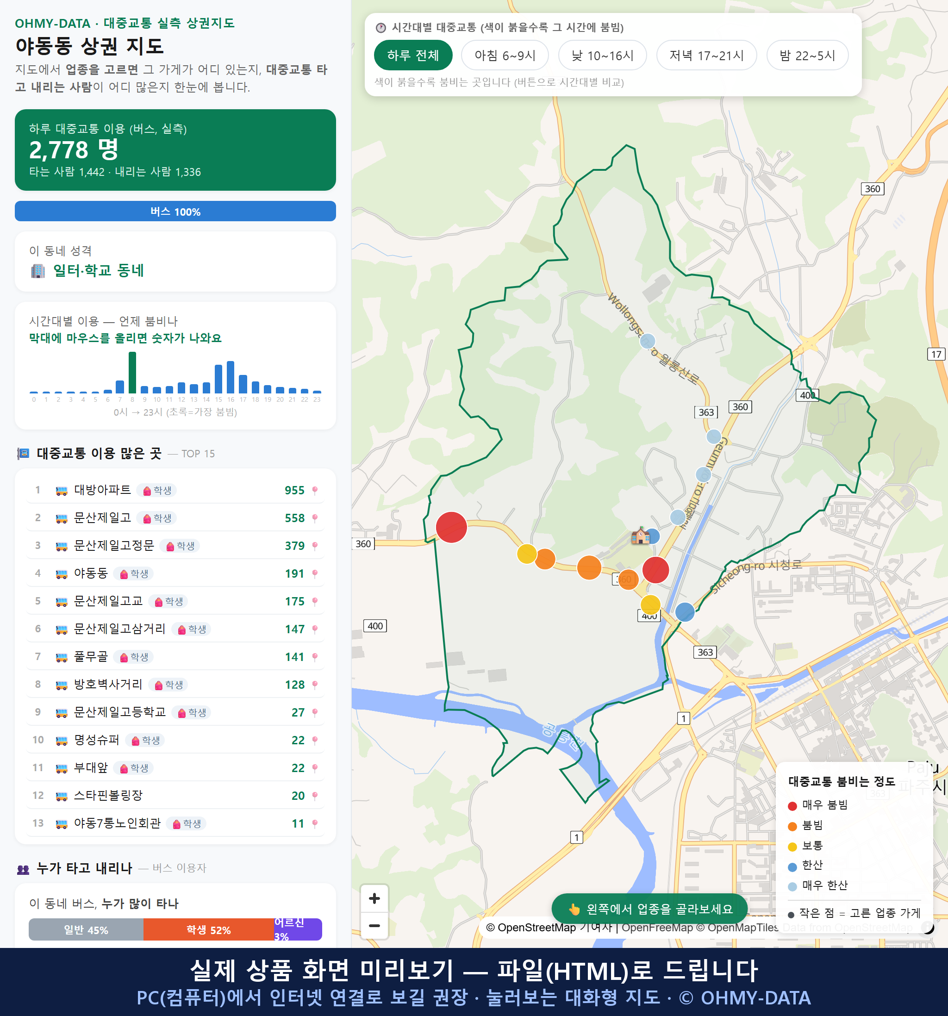Switch to 밤 22~5시 time filter

click(807, 55)
